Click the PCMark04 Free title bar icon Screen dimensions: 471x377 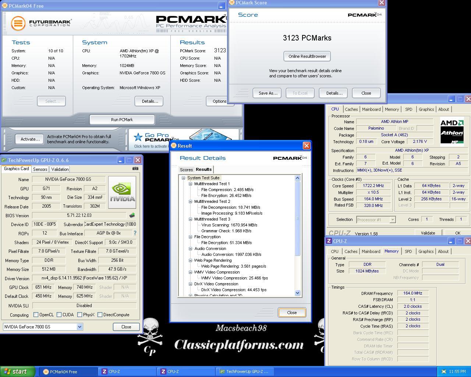click(x=4, y=6)
